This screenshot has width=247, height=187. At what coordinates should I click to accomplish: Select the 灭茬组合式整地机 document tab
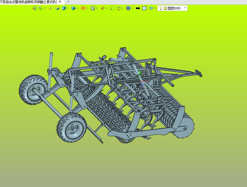pyautogui.click(x=28, y=2)
